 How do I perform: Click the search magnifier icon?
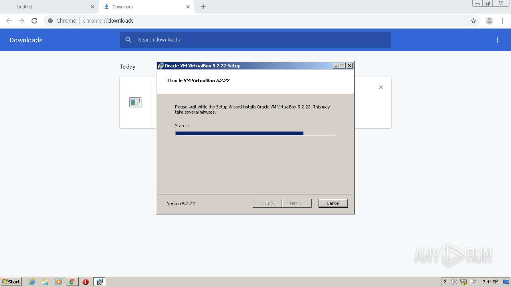129,40
